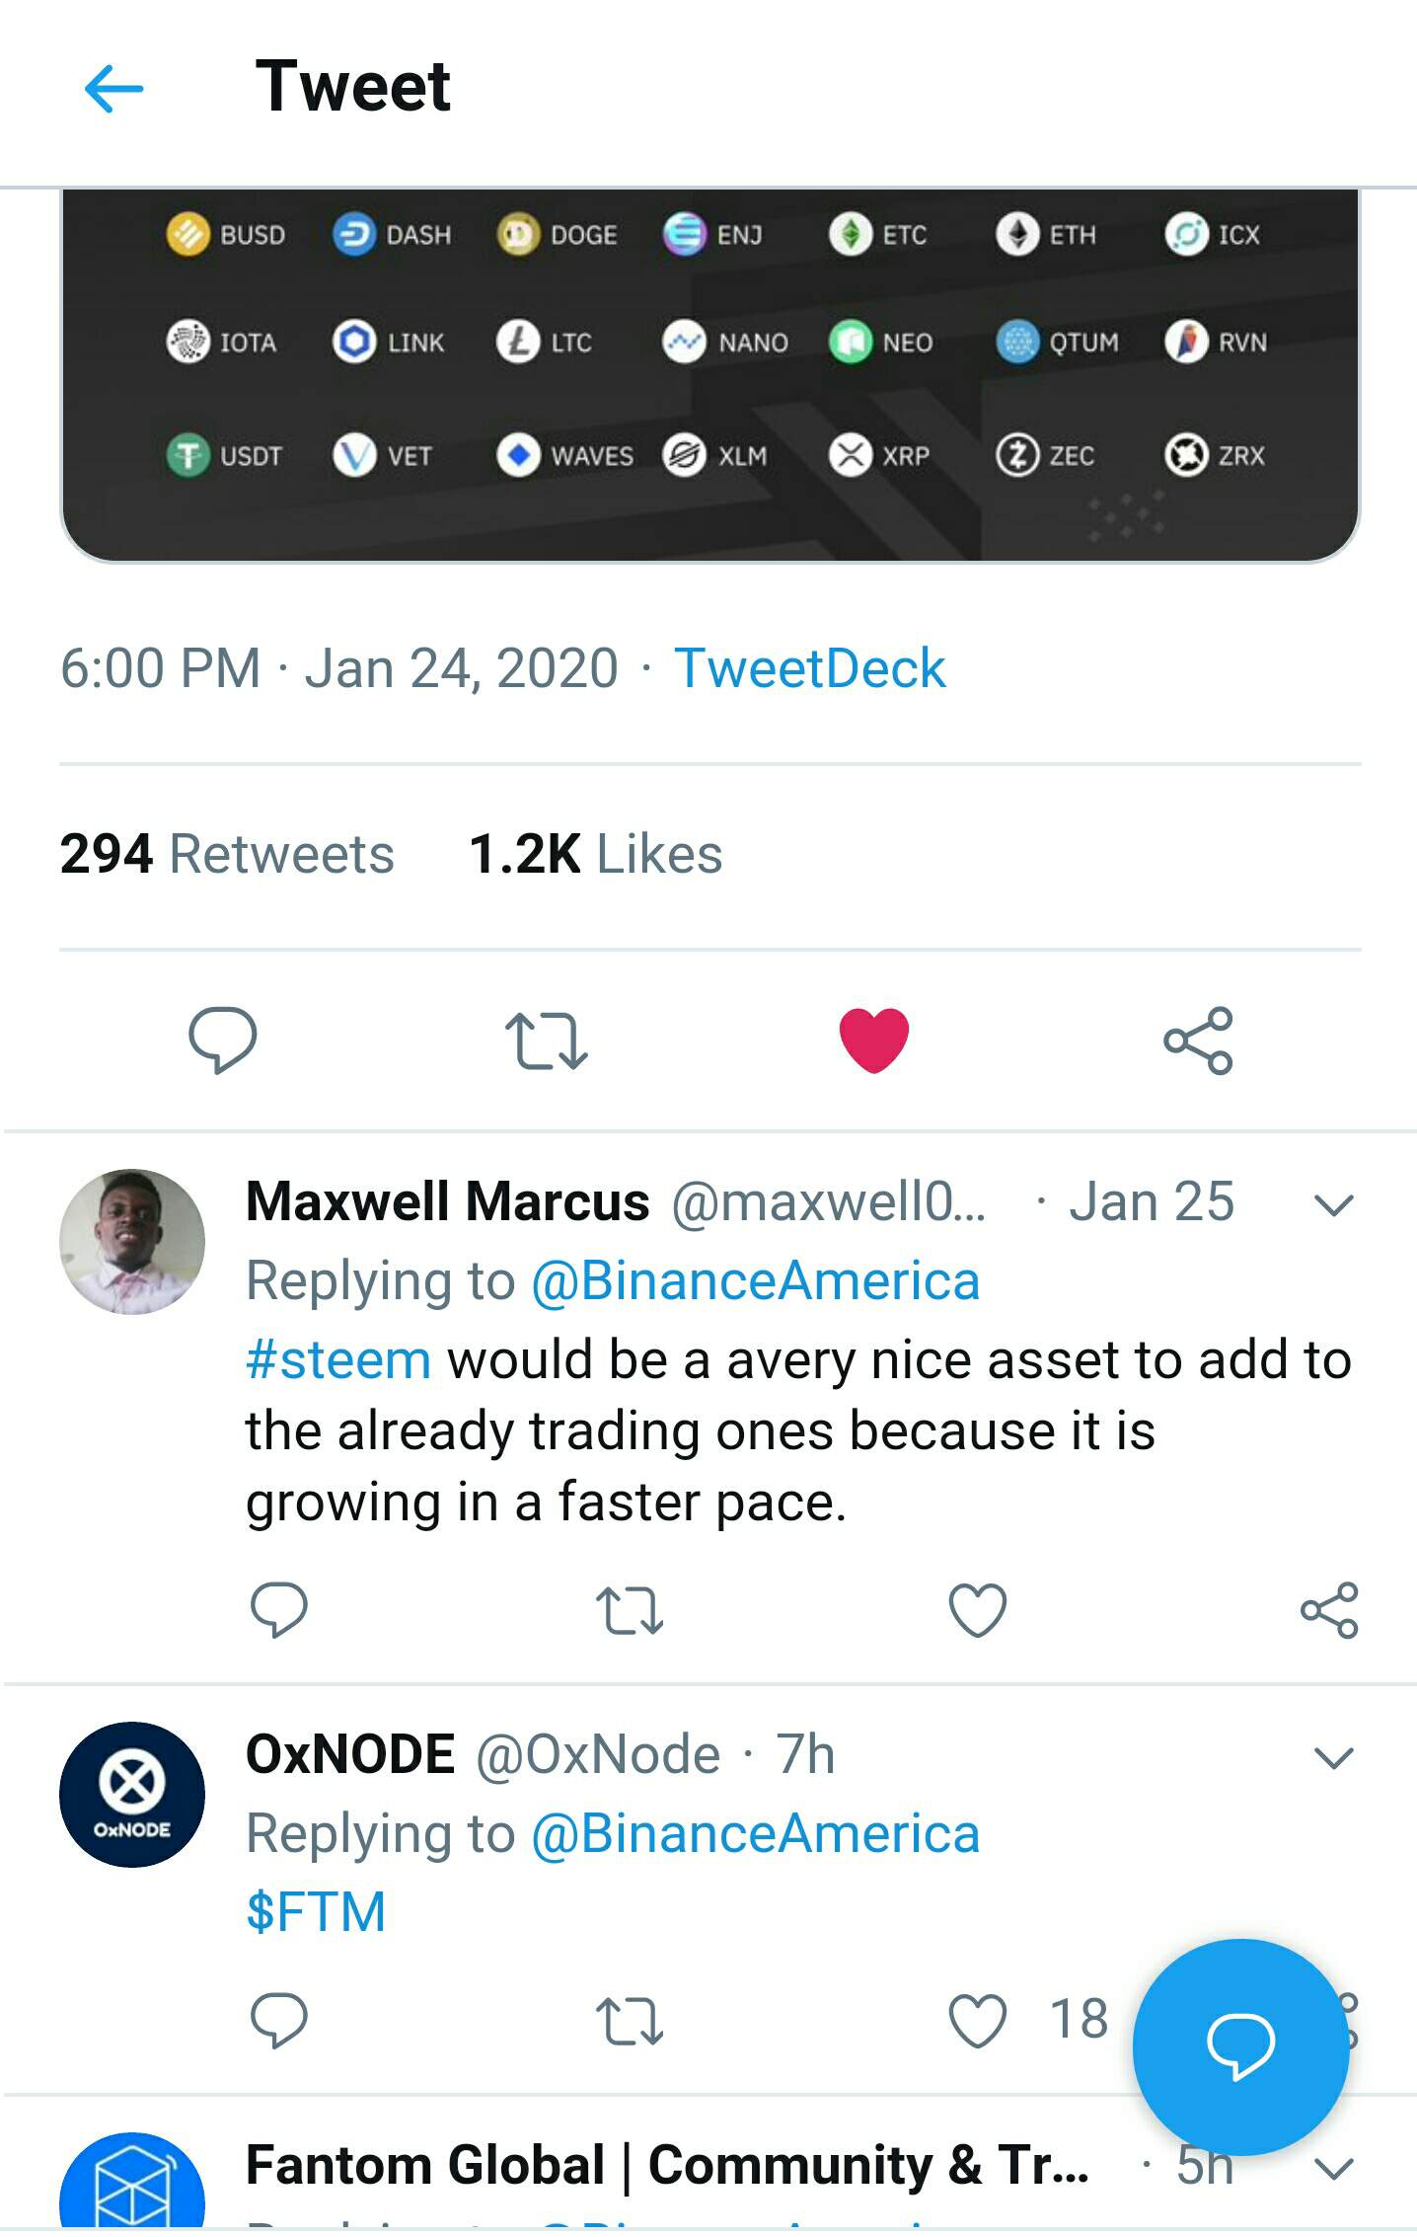Image resolution: width=1417 pixels, height=2237 pixels.
Task: Retweet the OxNODE reply
Action: click(x=630, y=2020)
